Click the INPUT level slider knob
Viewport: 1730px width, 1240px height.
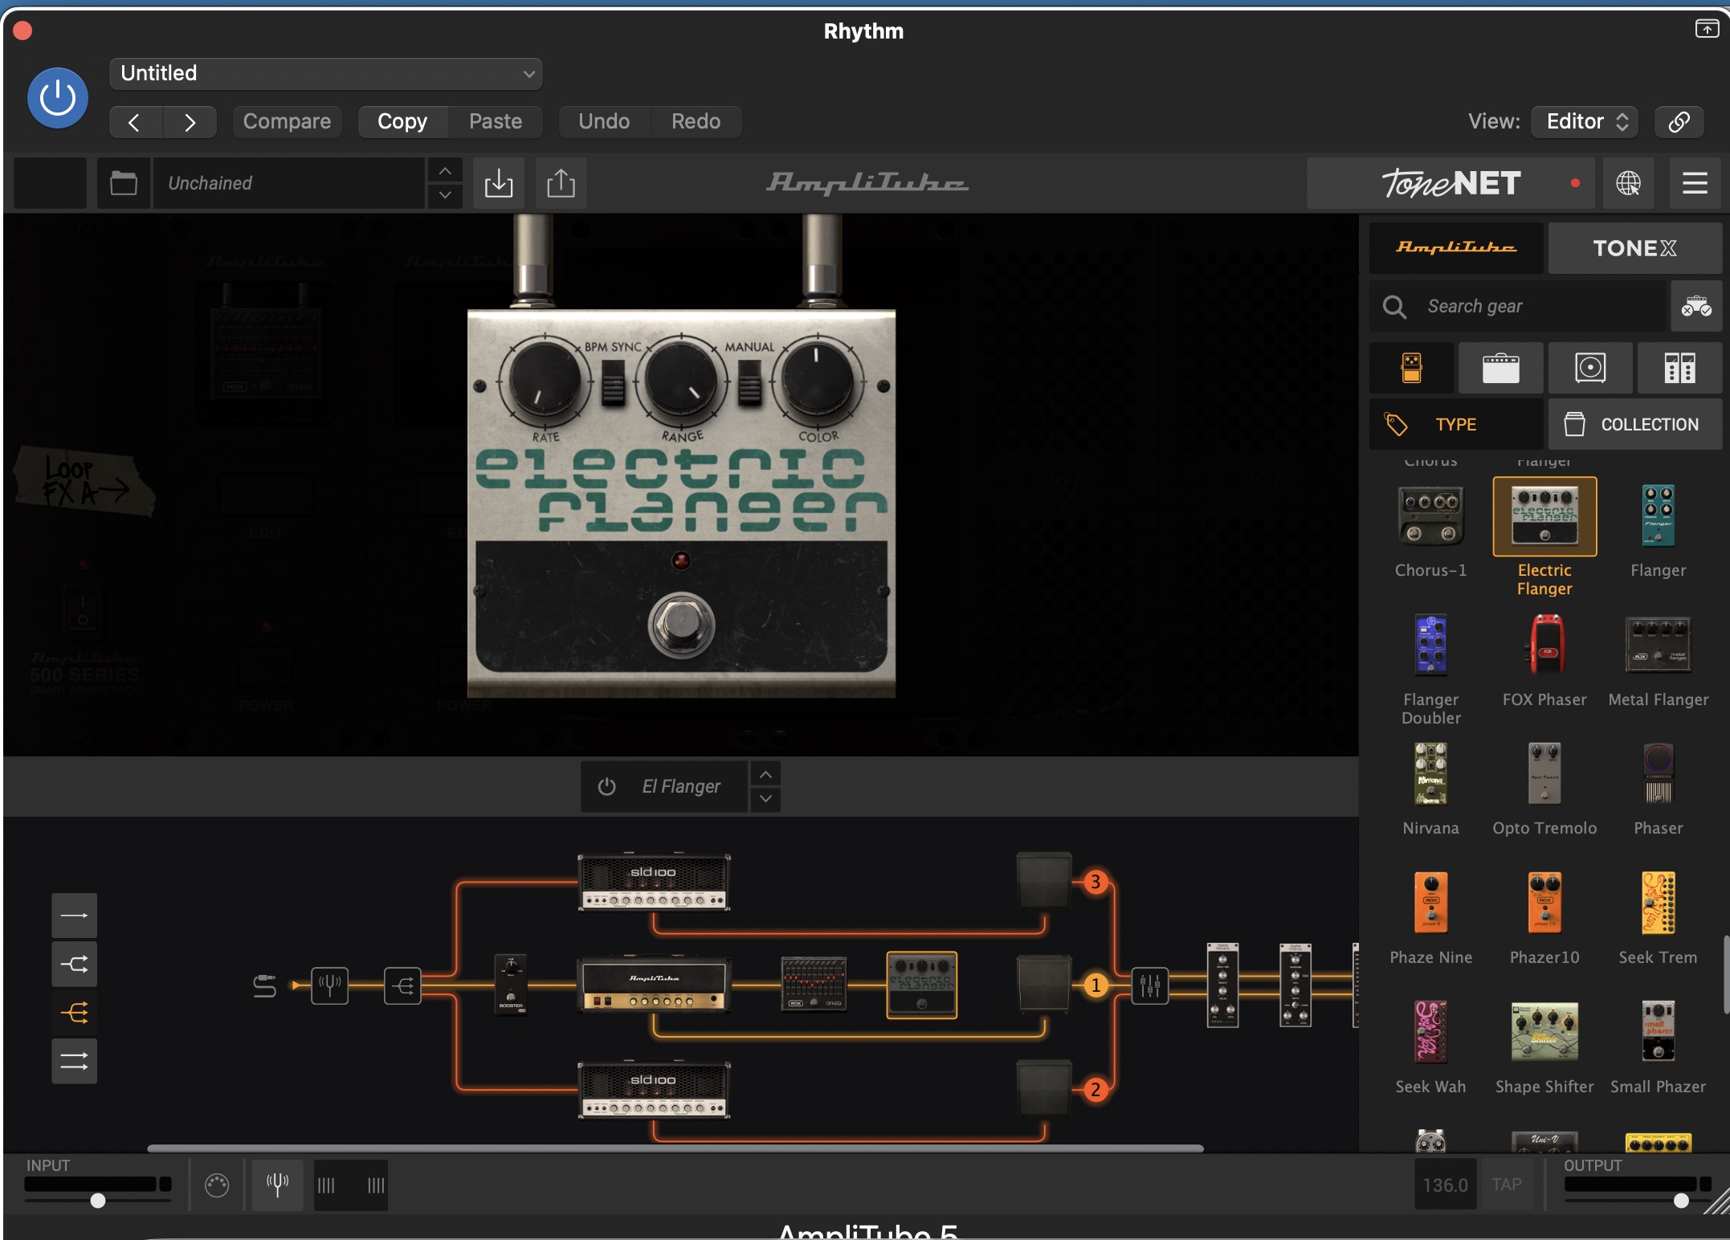coord(98,1201)
